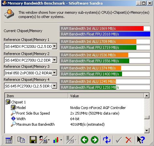Viewport: 154px width, 146px height.
Task: Open the arrow beside the bar chart icon
Action: pyautogui.click(x=61, y=140)
